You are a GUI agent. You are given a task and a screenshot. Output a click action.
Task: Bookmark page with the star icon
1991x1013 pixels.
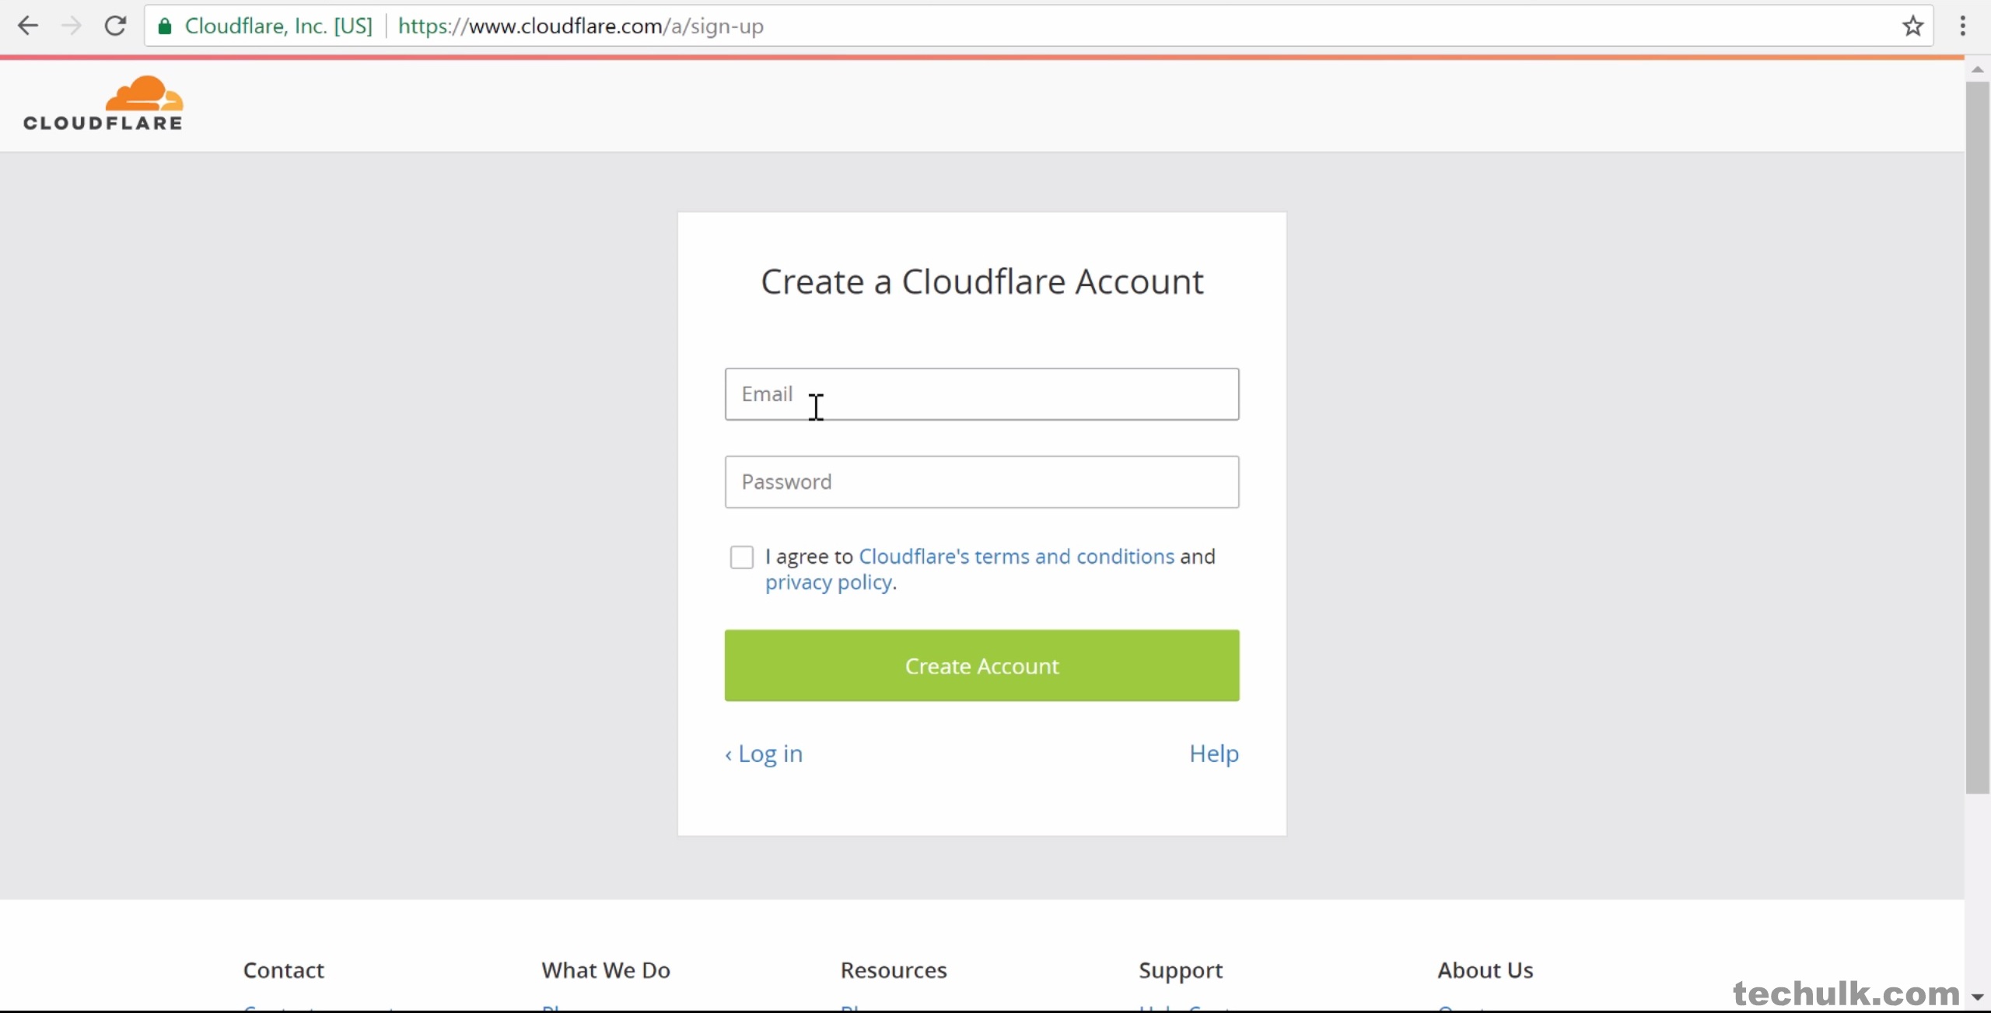(1912, 26)
